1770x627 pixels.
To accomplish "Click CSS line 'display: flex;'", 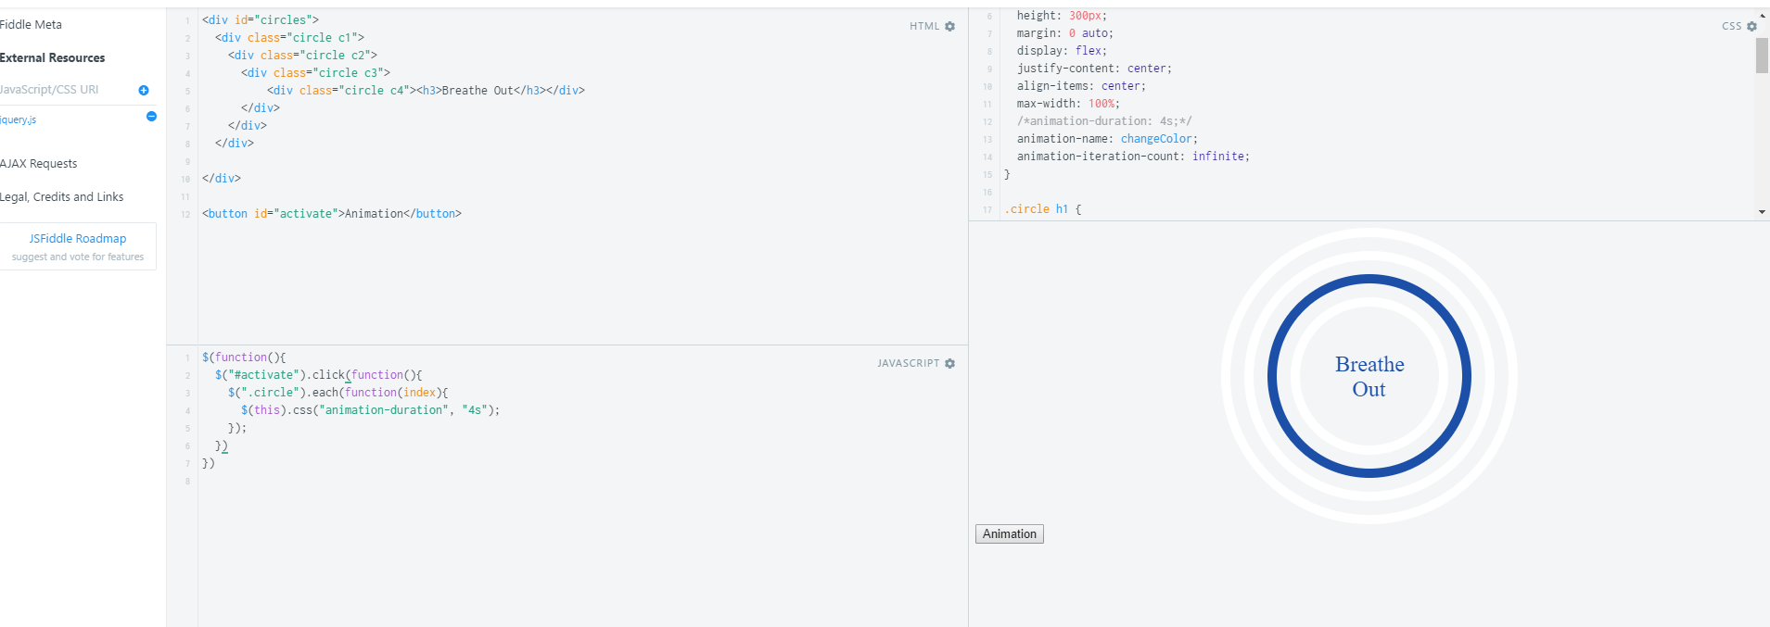I will (1062, 51).
